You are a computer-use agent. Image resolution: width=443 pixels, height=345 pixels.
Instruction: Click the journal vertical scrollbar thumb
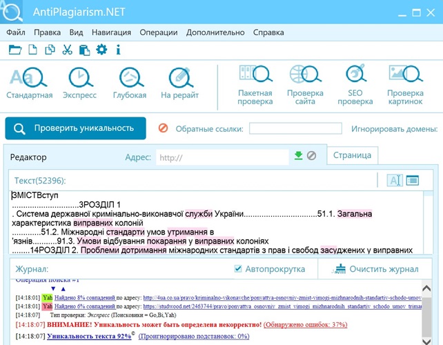click(426, 315)
